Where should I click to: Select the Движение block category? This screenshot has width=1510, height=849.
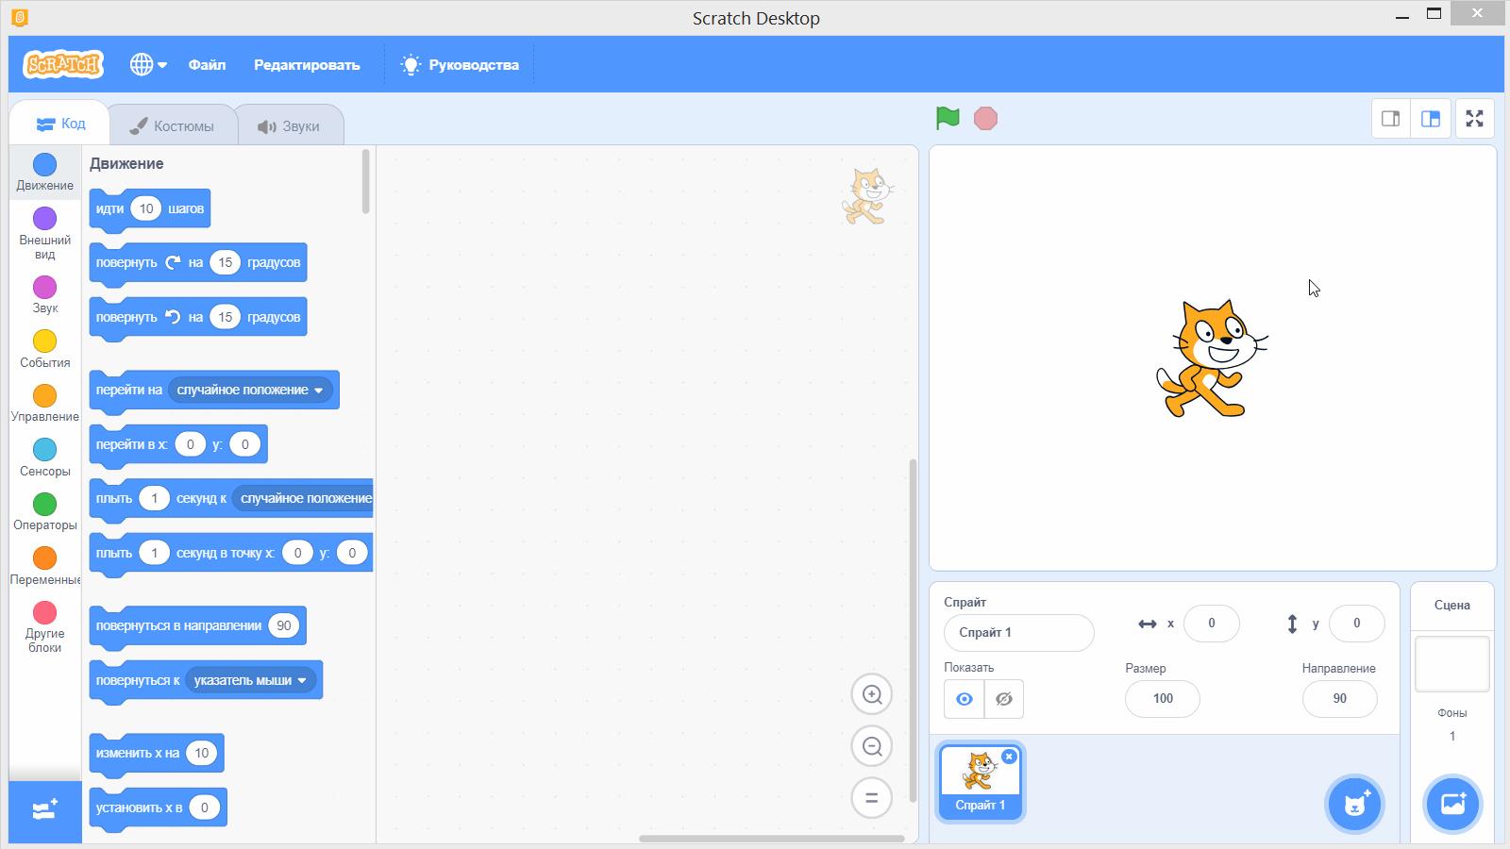tap(44, 172)
